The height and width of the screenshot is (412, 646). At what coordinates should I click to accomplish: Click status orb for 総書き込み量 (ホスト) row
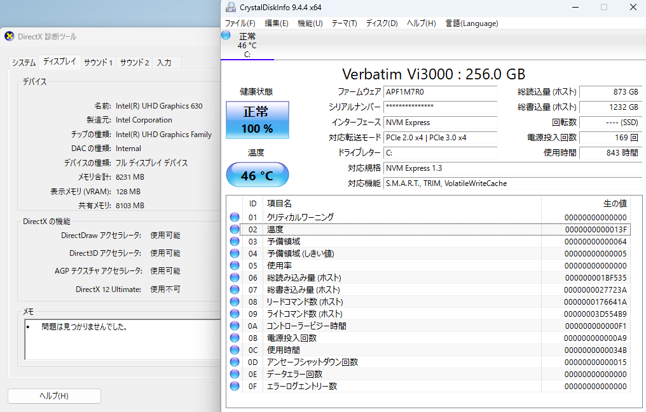click(x=235, y=289)
